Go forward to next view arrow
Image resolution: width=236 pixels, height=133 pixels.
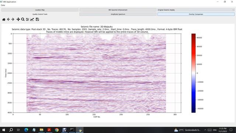point(13,19)
